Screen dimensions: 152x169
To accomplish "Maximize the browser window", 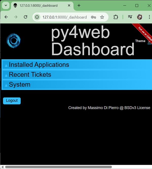I will [137, 5].
